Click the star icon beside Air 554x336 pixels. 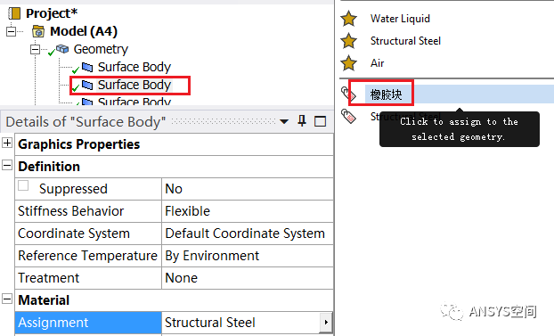point(349,63)
